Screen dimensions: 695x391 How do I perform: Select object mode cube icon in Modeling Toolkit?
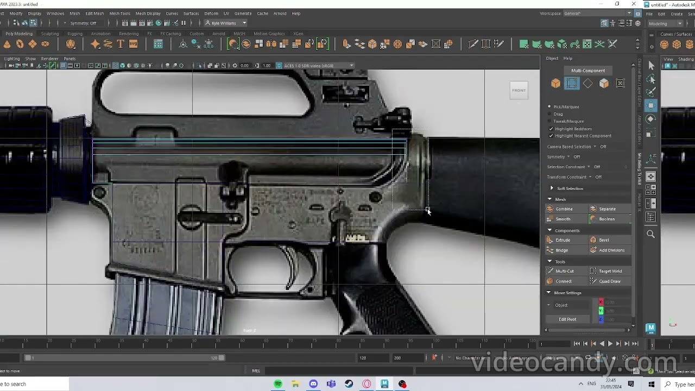pos(555,83)
